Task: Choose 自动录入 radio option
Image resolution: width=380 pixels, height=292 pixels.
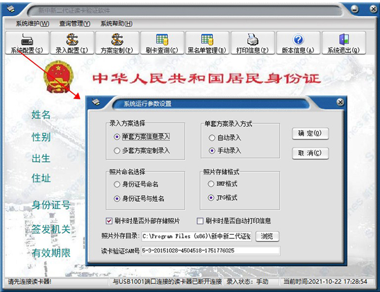Action: click(212, 138)
